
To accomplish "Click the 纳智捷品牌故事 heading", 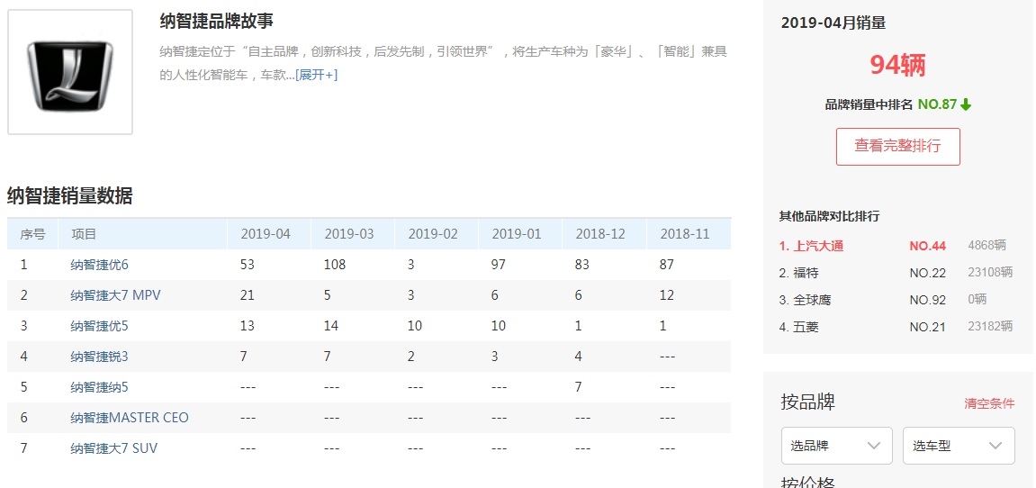I will click(217, 22).
